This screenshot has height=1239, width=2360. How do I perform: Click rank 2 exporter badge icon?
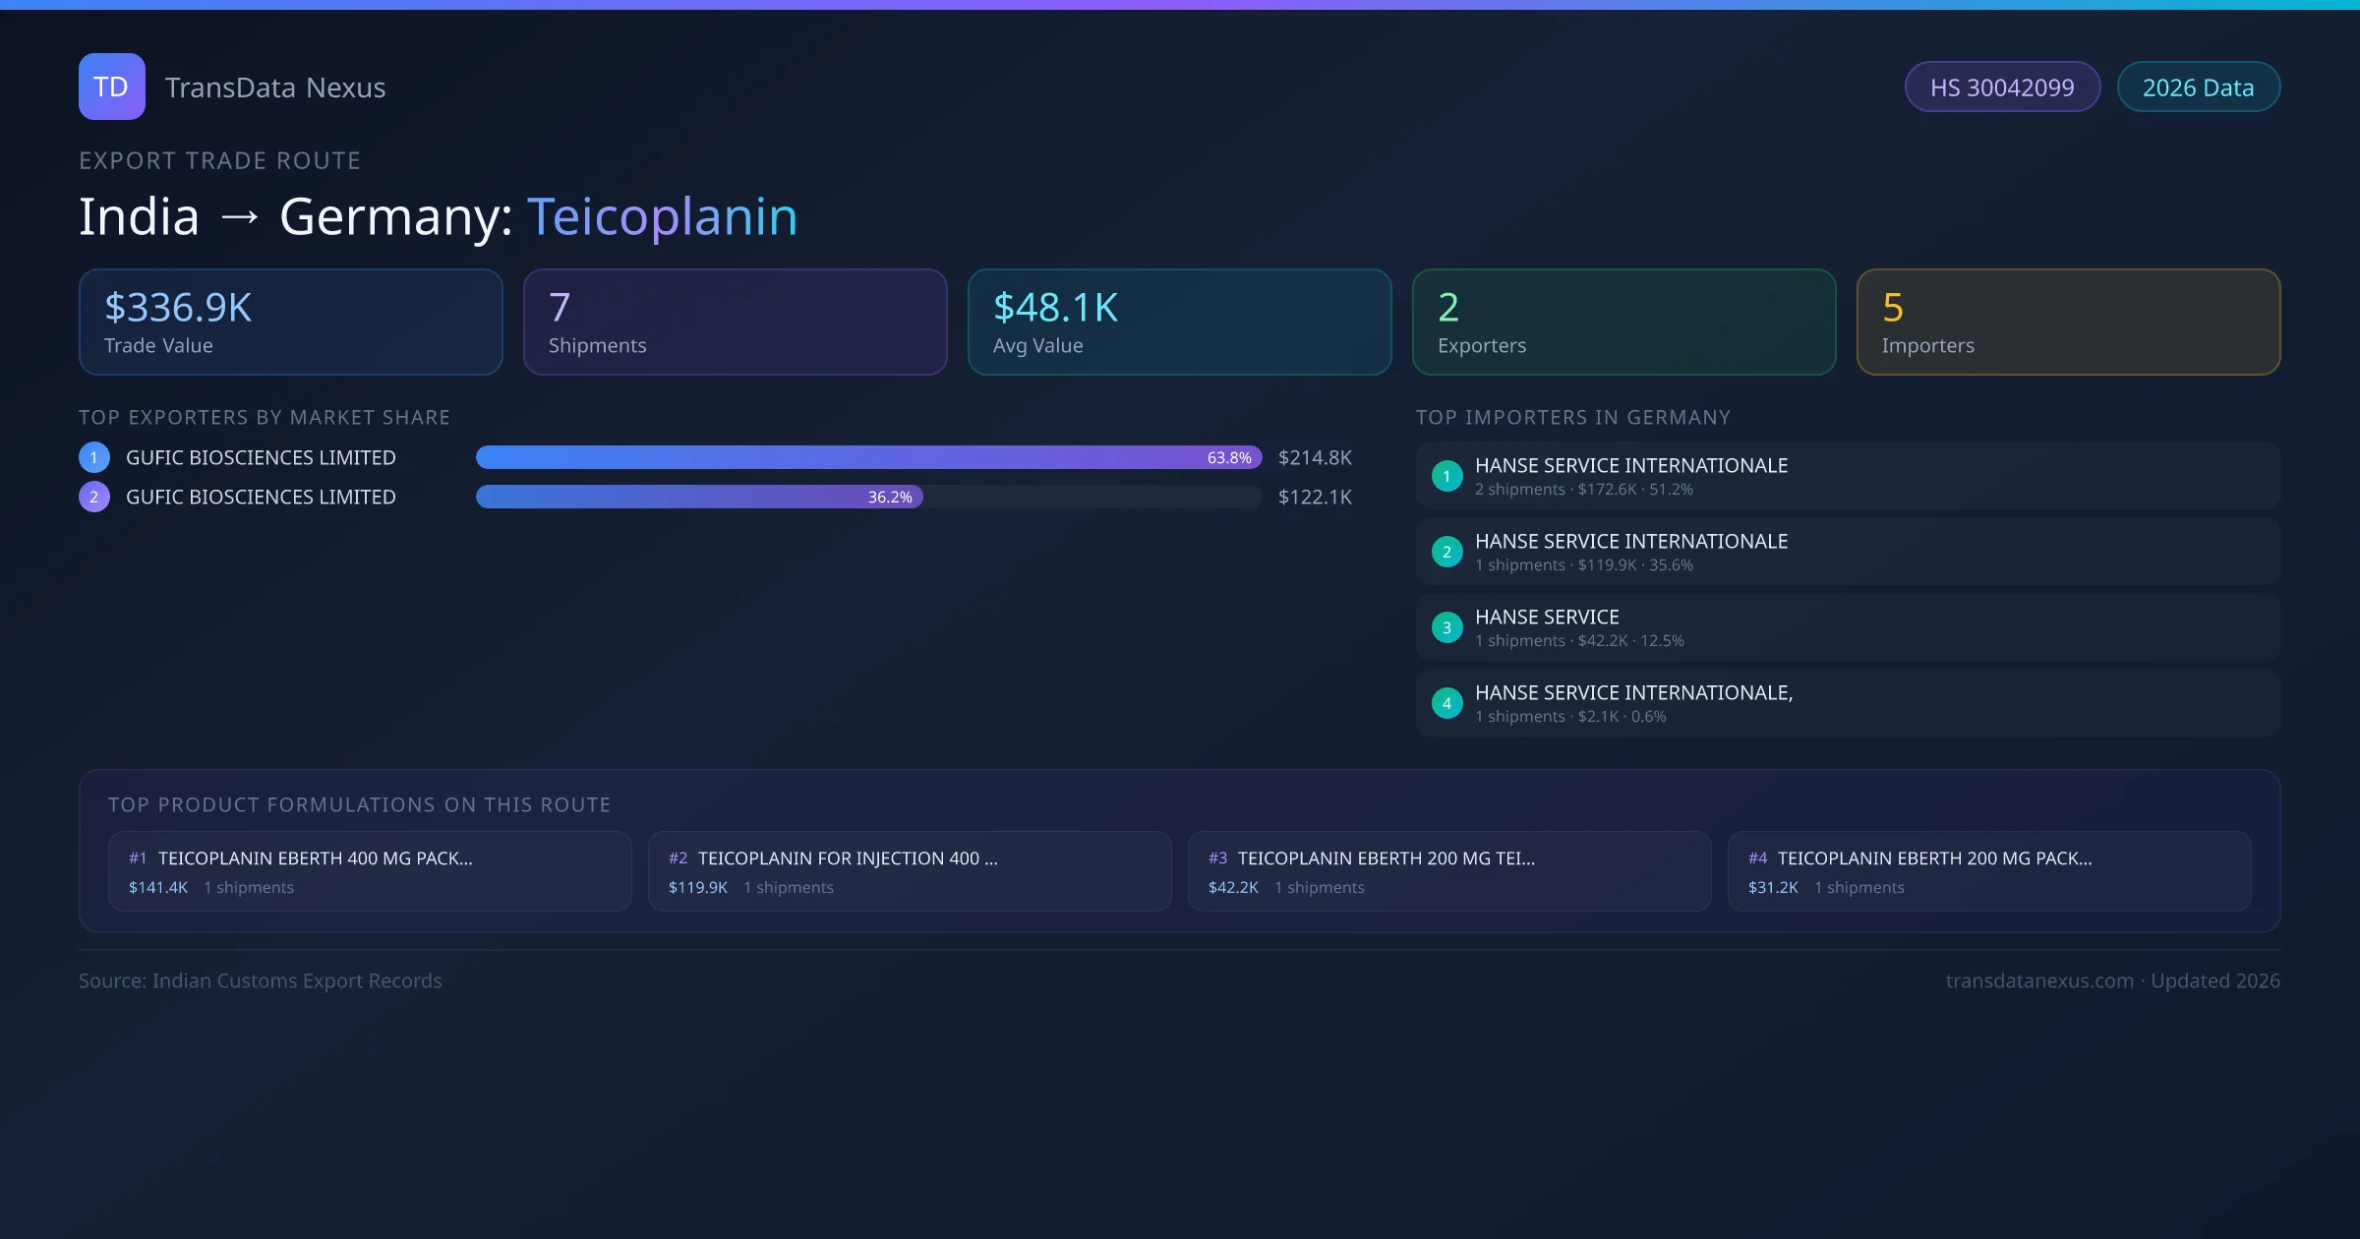[x=94, y=497]
